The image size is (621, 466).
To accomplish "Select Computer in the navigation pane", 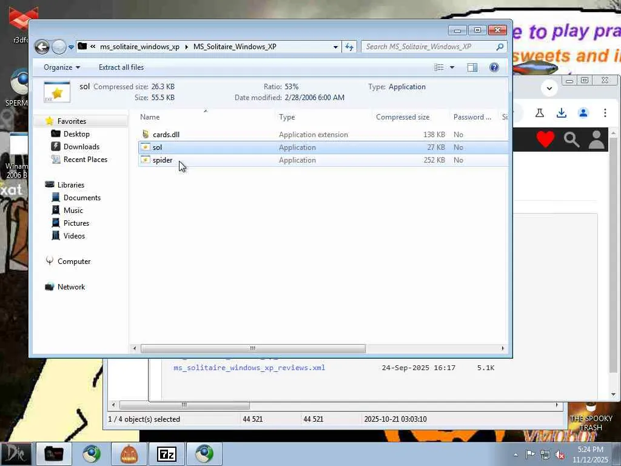I will [x=73, y=262].
